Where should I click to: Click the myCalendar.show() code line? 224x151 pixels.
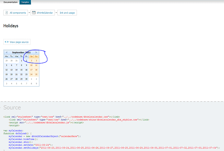(x=21, y=142)
